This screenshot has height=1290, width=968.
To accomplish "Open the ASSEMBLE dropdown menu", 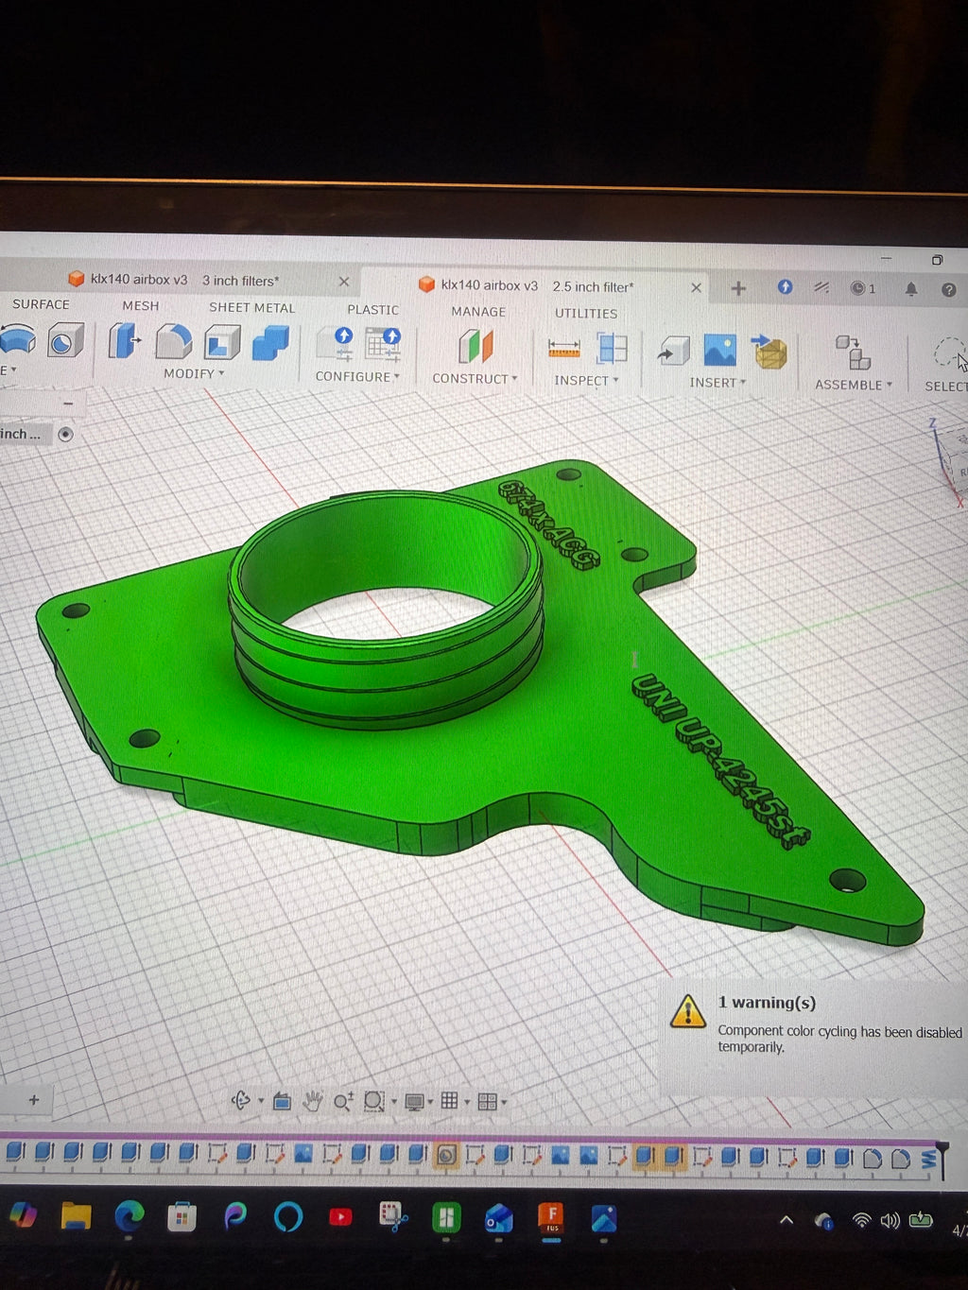I will (854, 385).
